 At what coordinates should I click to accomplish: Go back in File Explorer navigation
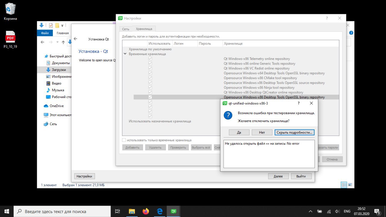[43, 42]
